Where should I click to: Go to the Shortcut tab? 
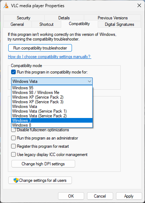[46, 24]
